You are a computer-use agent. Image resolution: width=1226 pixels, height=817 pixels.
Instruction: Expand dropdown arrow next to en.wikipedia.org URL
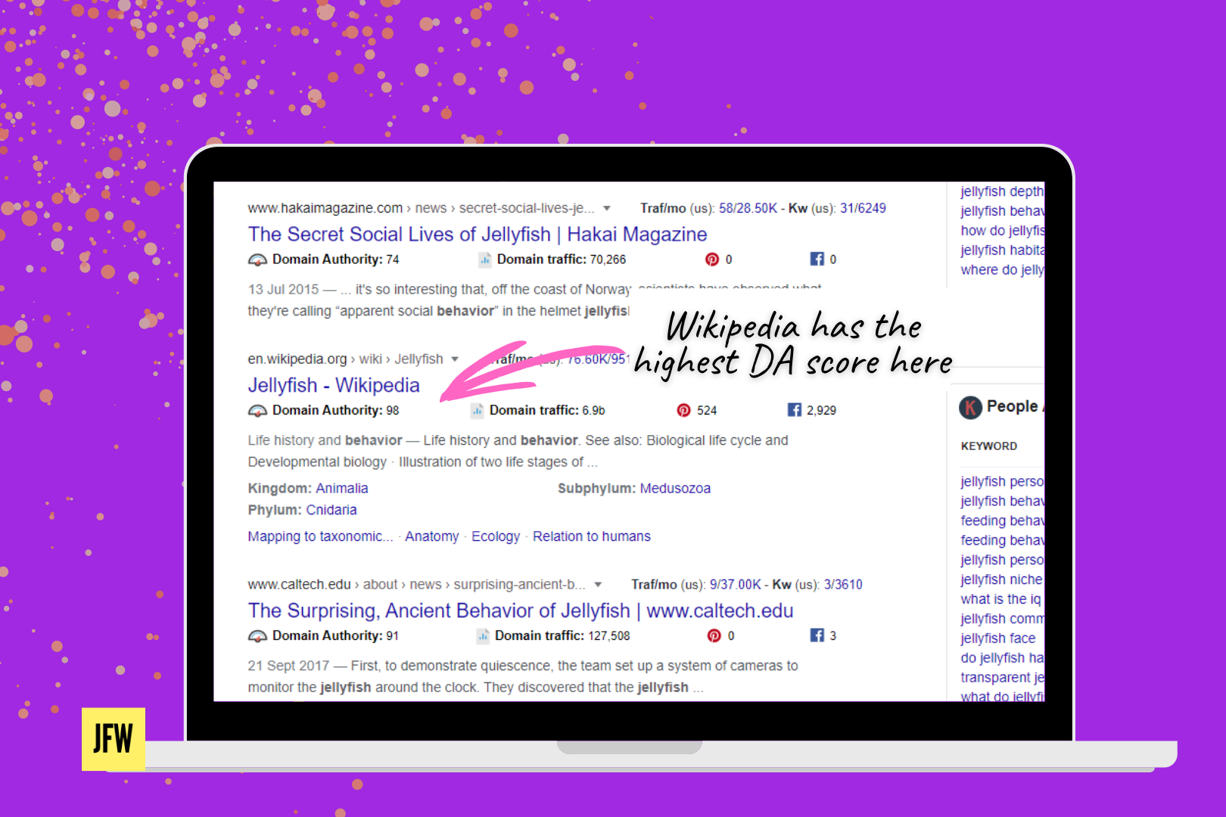[x=455, y=359]
